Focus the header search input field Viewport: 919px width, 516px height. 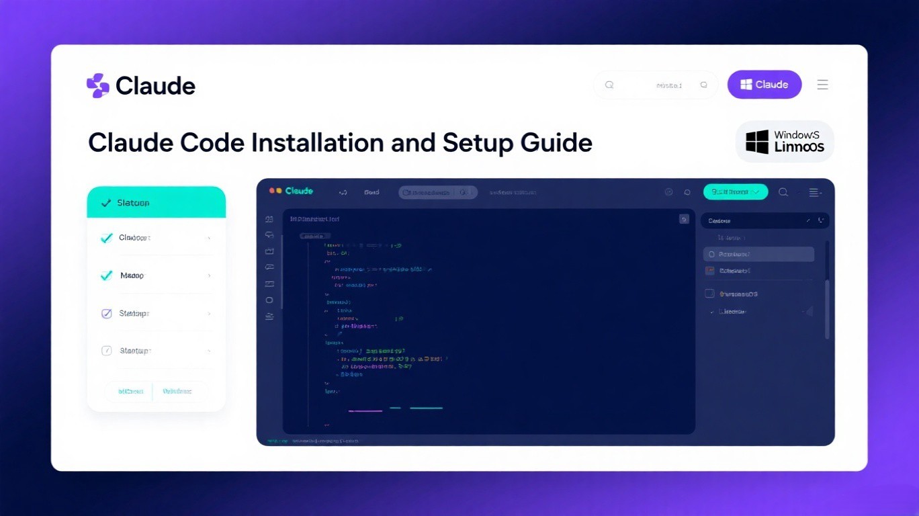656,85
